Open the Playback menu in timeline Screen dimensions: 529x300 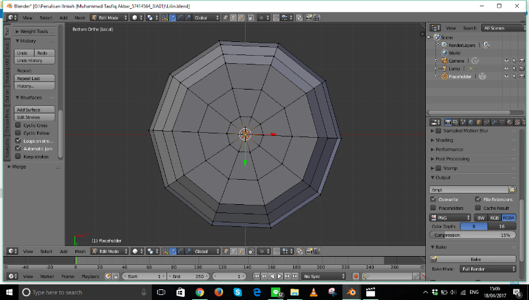(x=90, y=276)
